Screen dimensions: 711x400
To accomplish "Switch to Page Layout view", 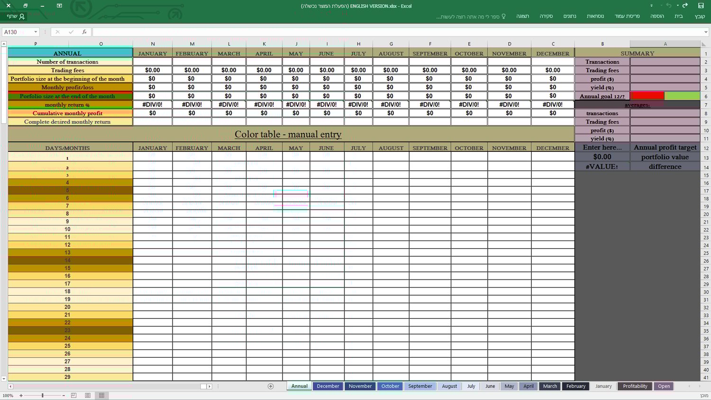I will pos(88,395).
